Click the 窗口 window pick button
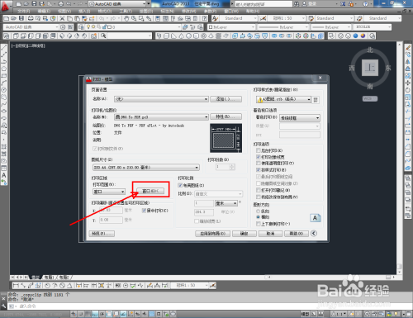The height and width of the screenshot is (318, 413). (x=150, y=191)
